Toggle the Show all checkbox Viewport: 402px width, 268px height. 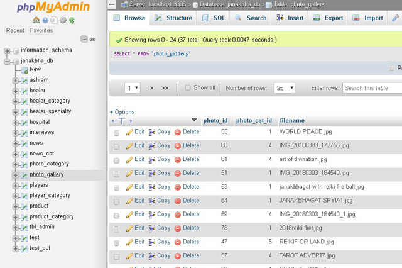tap(188, 88)
